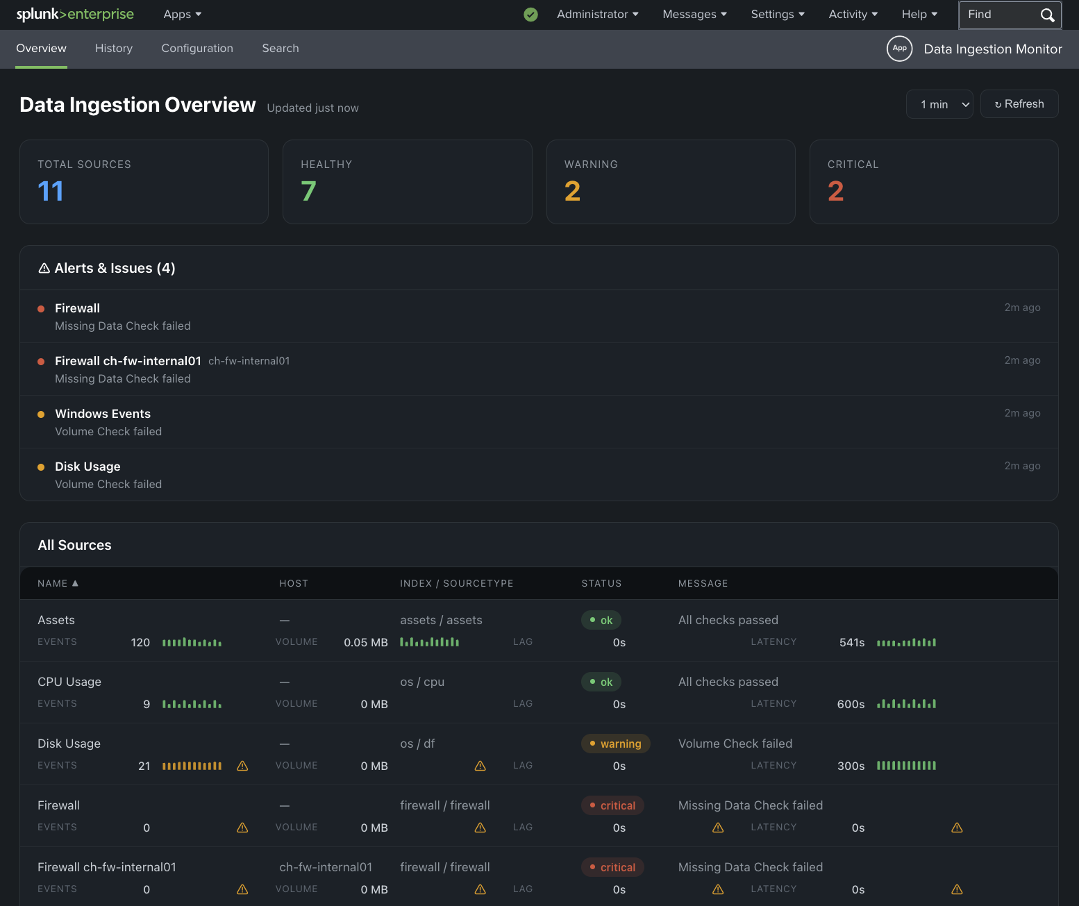Open the Settings dropdown menu
This screenshot has height=906, width=1079.
coord(777,14)
